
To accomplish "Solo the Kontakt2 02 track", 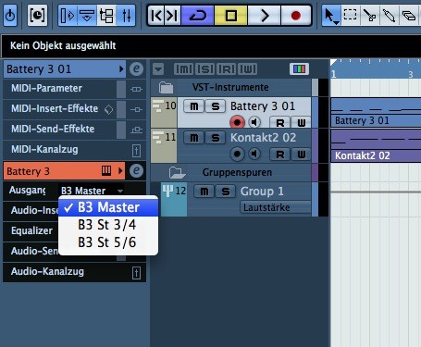I will (x=216, y=138).
